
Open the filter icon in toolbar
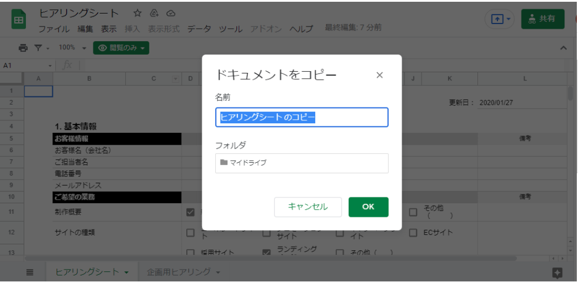point(38,48)
